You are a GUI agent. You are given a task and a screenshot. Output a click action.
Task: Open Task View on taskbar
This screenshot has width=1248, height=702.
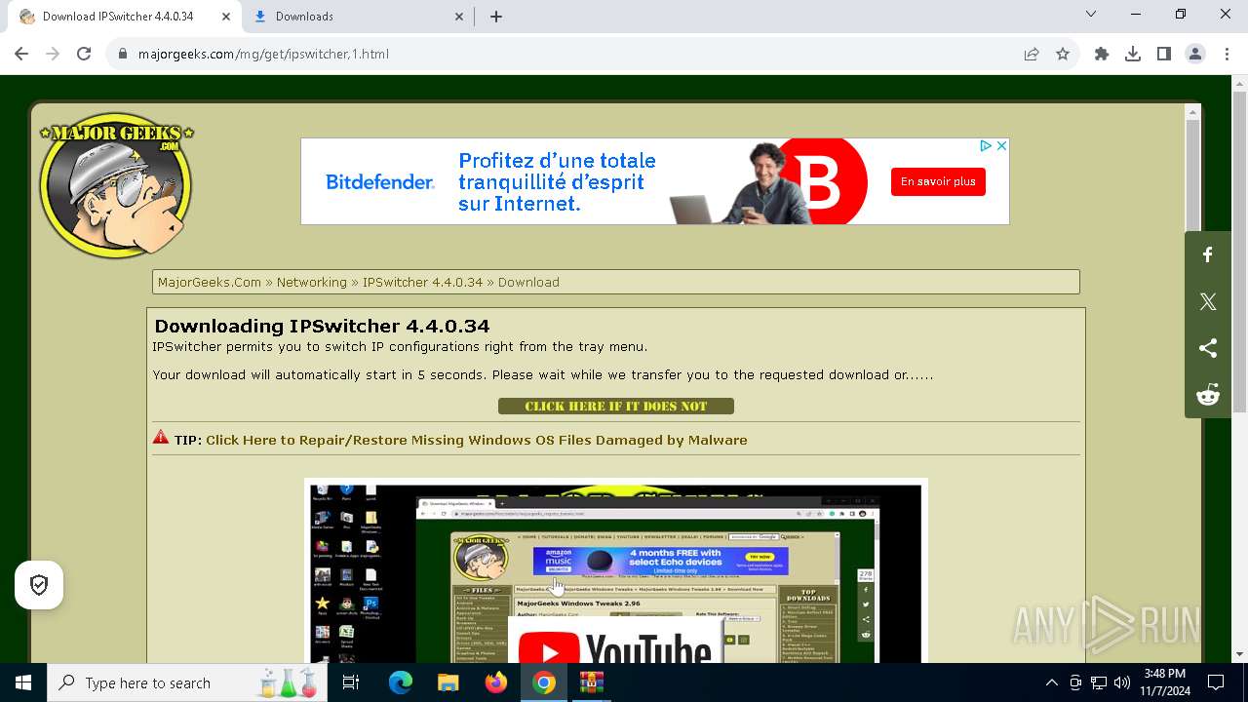pos(351,682)
